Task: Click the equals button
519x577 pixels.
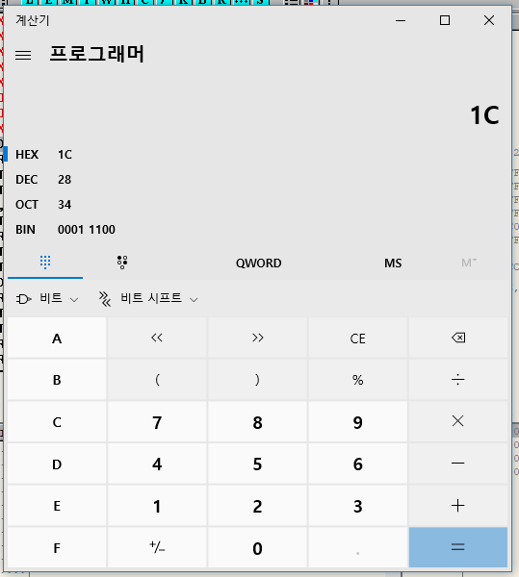Action: click(x=457, y=547)
